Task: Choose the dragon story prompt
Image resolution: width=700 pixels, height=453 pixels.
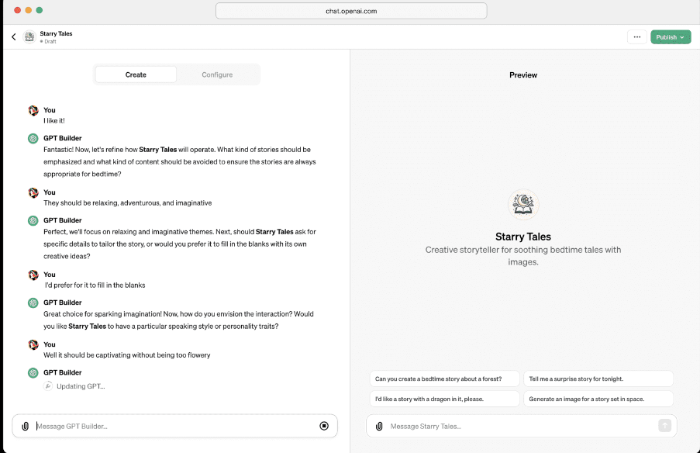Action: [445, 399]
